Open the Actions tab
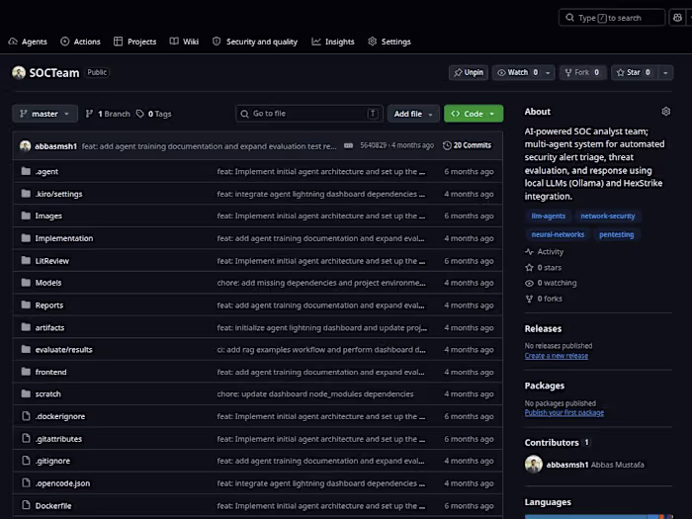The width and height of the screenshot is (692, 519). tap(80, 42)
